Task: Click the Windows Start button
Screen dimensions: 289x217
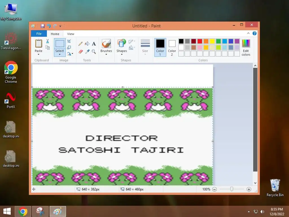Action: (x=7, y=211)
